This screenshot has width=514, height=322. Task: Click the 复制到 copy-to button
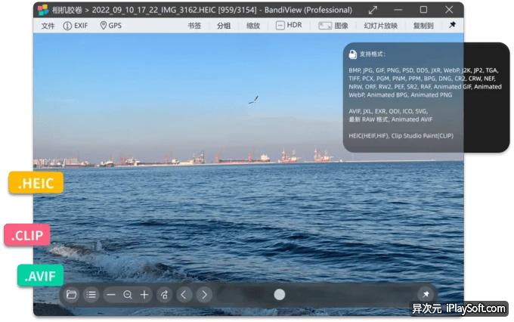423,26
